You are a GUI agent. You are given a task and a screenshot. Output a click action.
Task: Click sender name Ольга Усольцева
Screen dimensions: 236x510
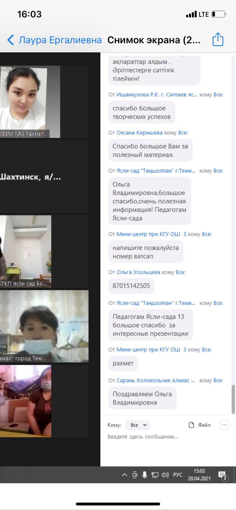[138, 272]
